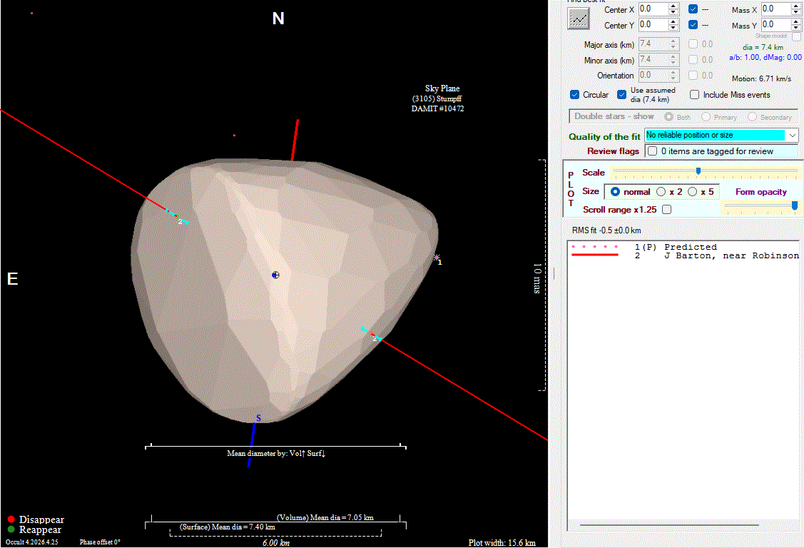Toggle the Circular checkbox
Screen dimensions: 804x548
(x=575, y=95)
